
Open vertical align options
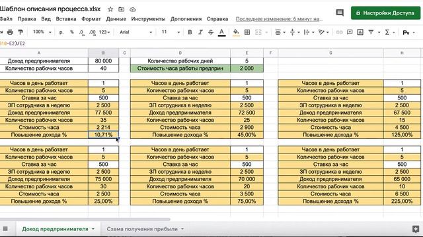point(295,32)
